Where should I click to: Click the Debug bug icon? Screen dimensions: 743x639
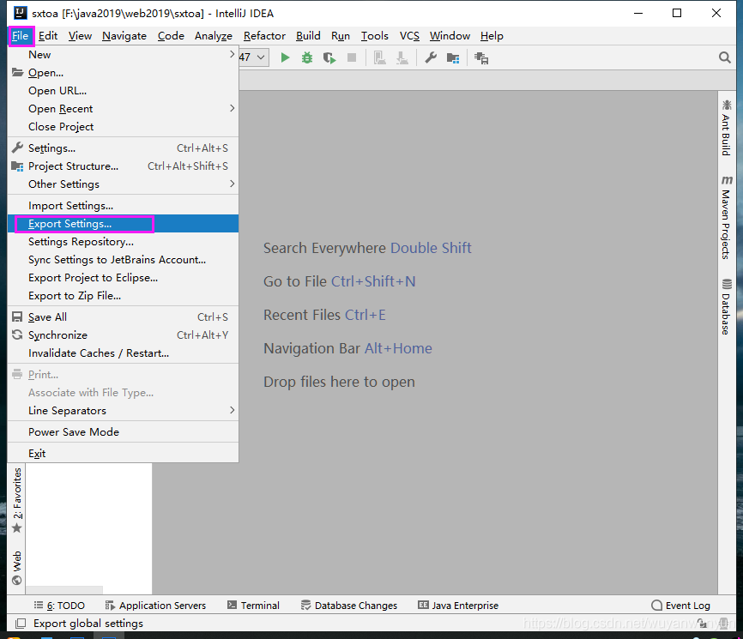pos(307,57)
